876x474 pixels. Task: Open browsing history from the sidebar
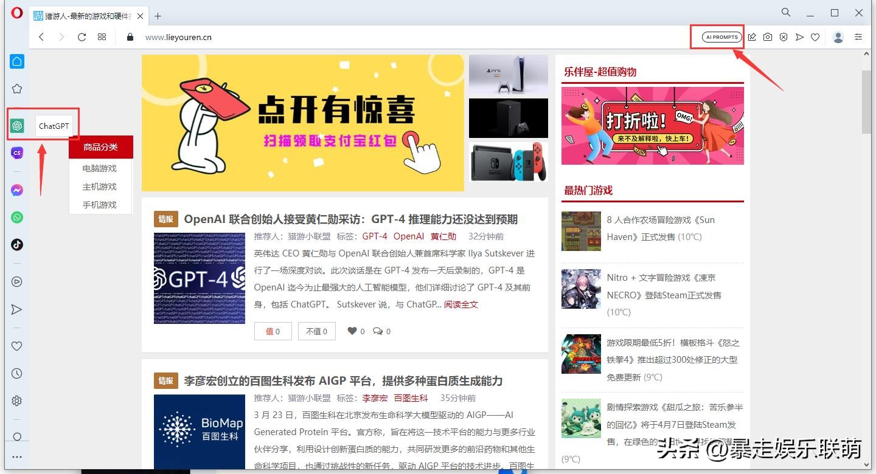(x=16, y=373)
